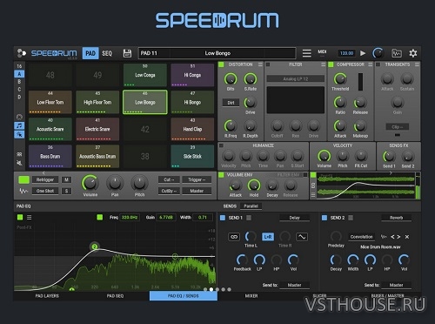Load previous reverb impulse with left arrow
This screenshot has height=324, width=435.
[392, 237]
